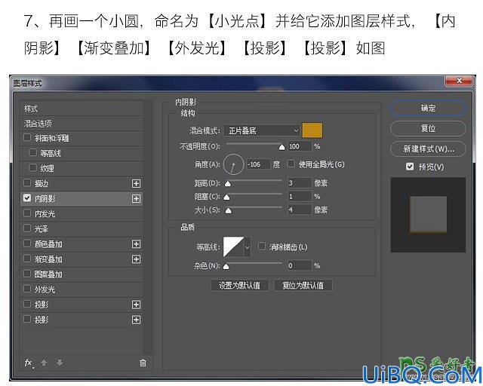Image resolution: width=483 pixels, height=386 pixels.
Task: Click the 不透明度 value field showing 100
Action: pos(300,146)
